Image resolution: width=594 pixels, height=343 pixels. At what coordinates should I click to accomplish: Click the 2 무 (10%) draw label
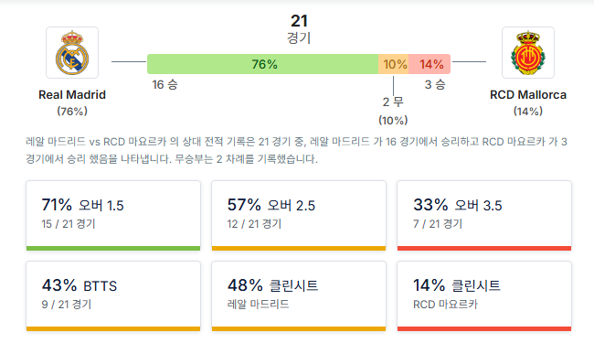tap(393, 111)
